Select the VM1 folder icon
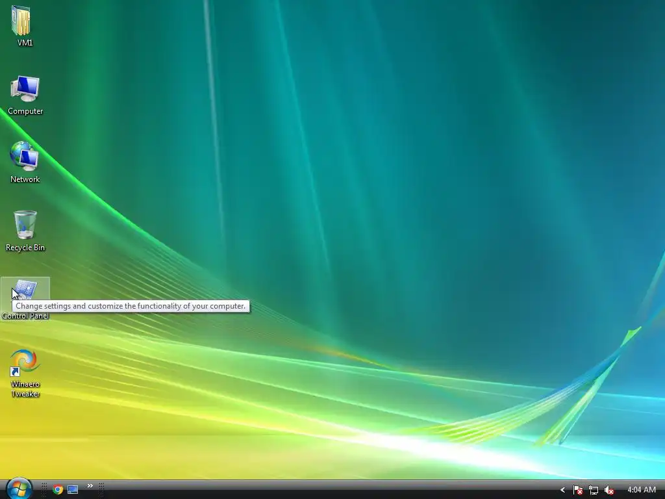Image resolution: width=665 pixels, height=499 pixels. click(21, 21)
